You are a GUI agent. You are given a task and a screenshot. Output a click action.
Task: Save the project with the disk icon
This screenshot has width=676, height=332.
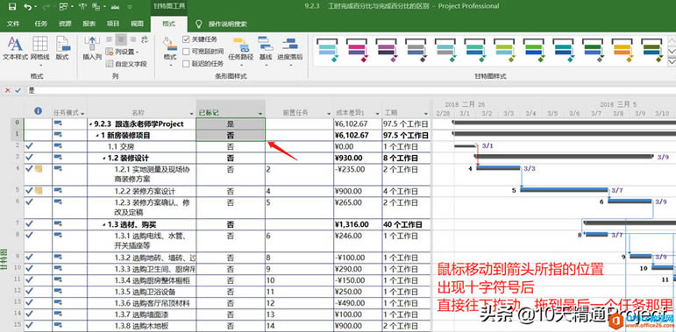coord(12,6)
